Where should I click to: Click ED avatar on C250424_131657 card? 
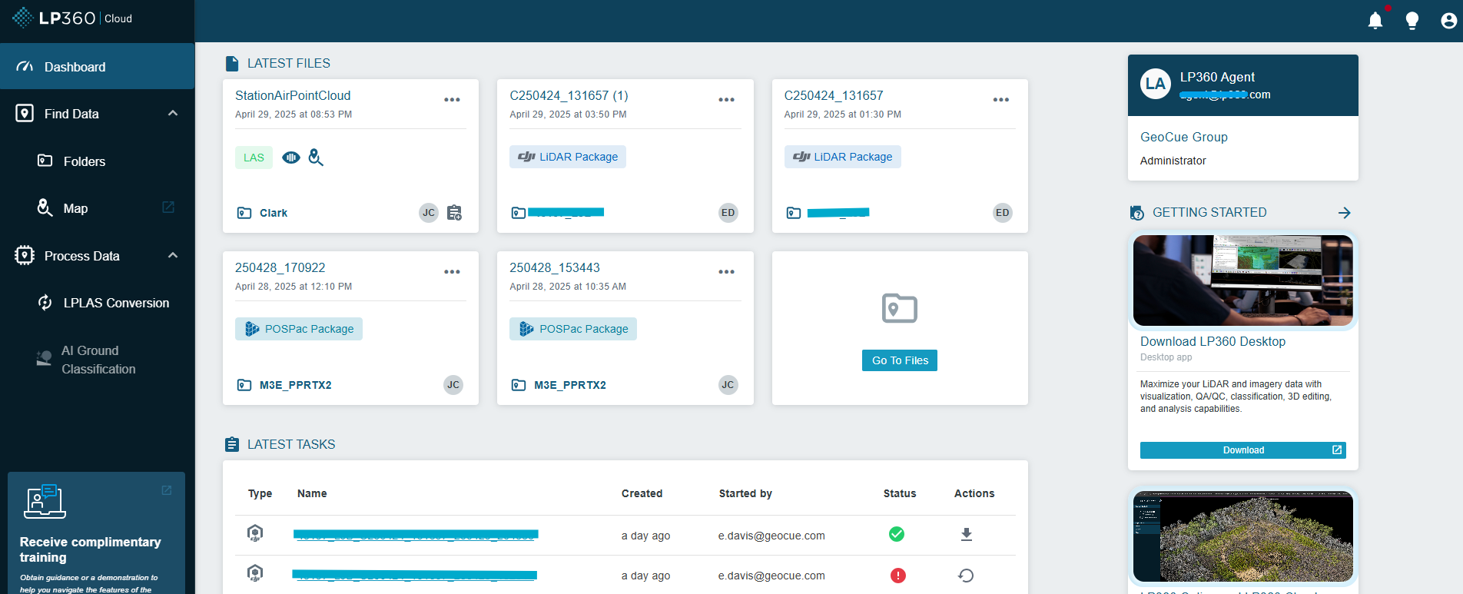click(x=1003, y=213)
